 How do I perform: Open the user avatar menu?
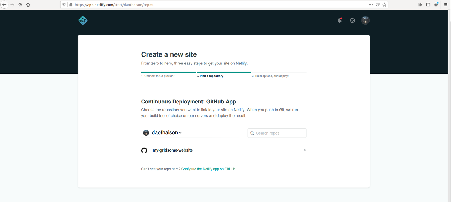[x=365, y=20]
